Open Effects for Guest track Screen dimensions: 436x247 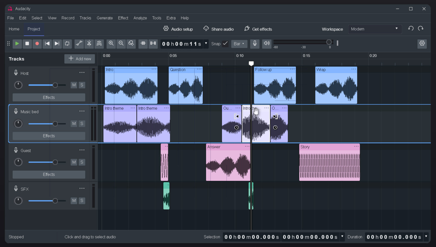pyautogui.click(x=49, y=175)
